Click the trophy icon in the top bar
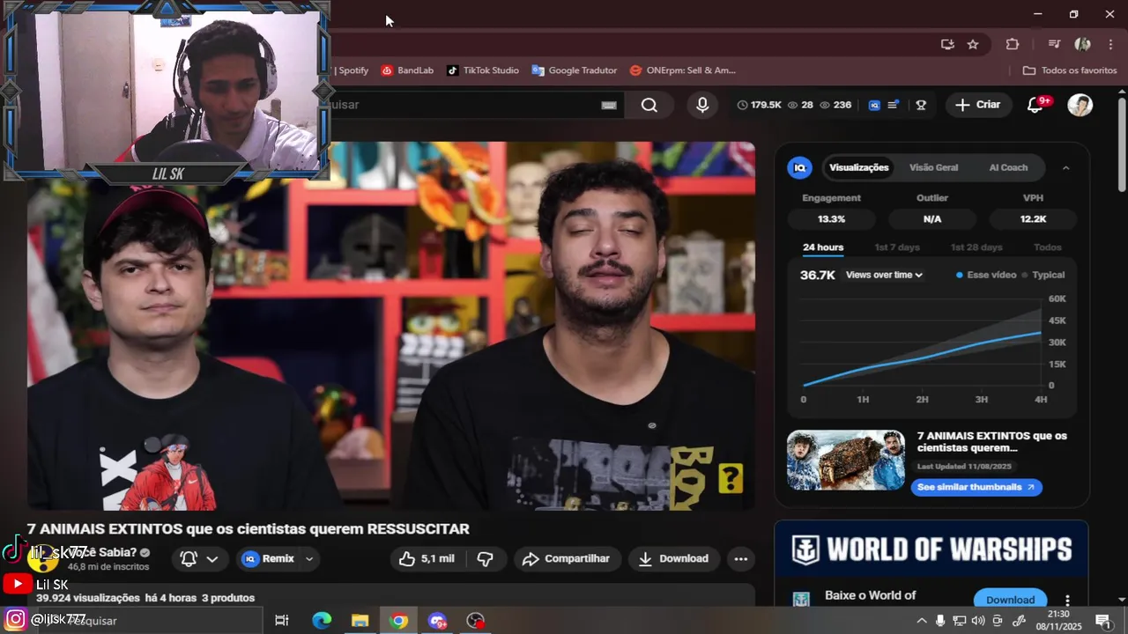Image resolution: width=1128 pixels, height=634 pixels. tap(921, 105)
